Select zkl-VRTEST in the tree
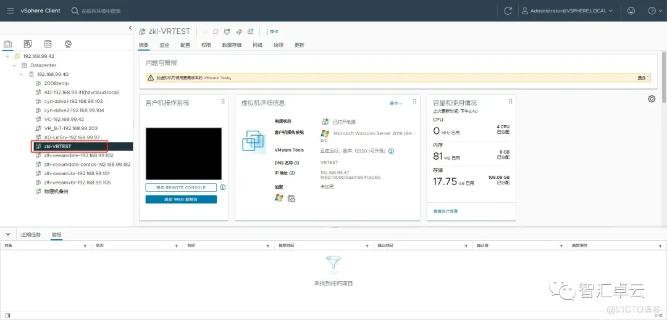This screenshot has height=320, width=667. pos(57,146)
